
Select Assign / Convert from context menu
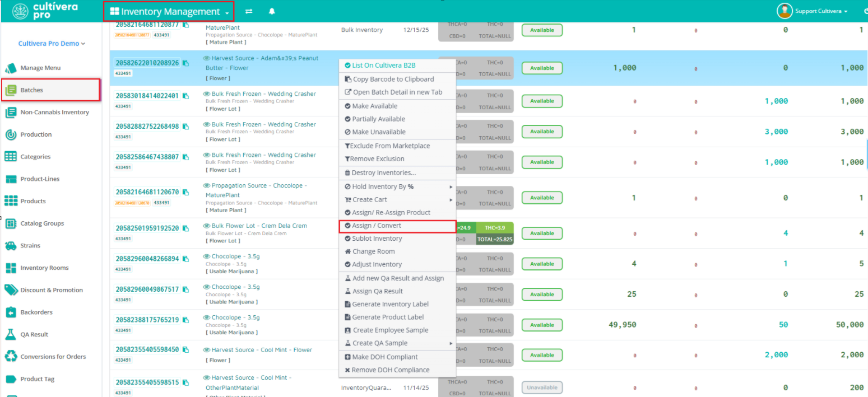(397, 226)
